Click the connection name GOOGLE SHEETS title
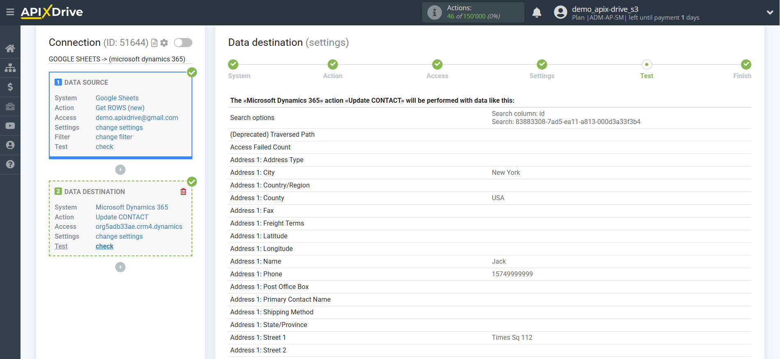The image size is (780, 359). 117,59
